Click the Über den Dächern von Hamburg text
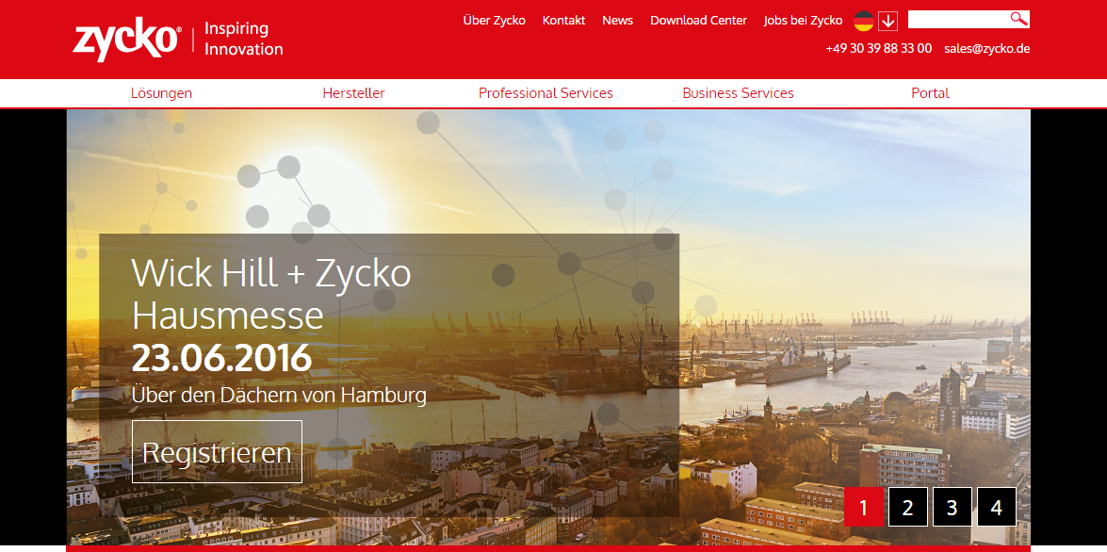Viewport: 1107px width, 552px height. 279,395
